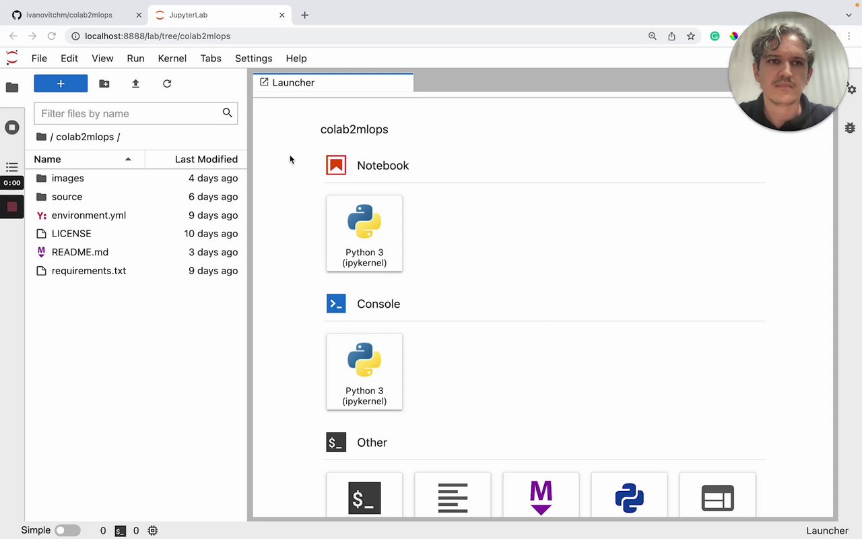Open the Settings menu
The height and width of the screenshot is (539, 862).
253,59
